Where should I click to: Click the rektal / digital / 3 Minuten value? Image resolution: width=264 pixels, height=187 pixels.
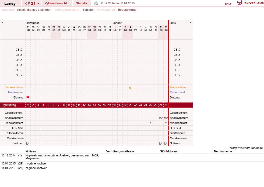34,10
